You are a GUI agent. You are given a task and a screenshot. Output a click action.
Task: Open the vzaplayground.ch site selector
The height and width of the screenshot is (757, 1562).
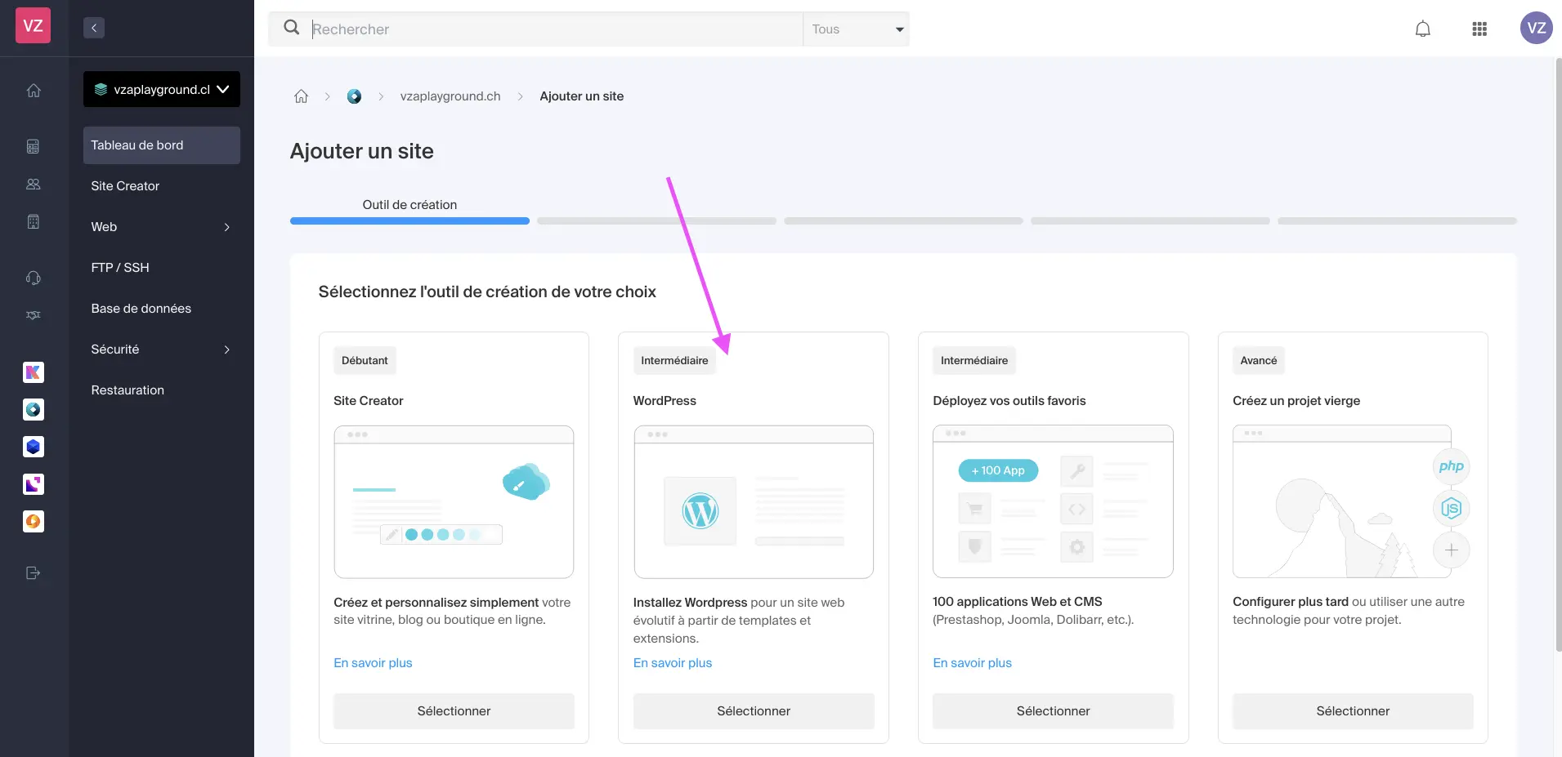[162, 89]
